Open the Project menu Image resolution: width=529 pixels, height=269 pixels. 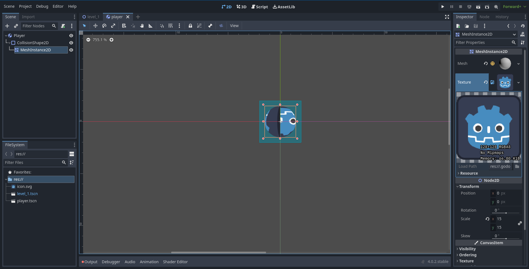point(25,6)
